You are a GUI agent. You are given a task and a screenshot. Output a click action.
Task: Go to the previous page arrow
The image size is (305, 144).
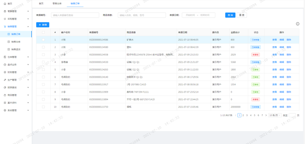[236, 115]
